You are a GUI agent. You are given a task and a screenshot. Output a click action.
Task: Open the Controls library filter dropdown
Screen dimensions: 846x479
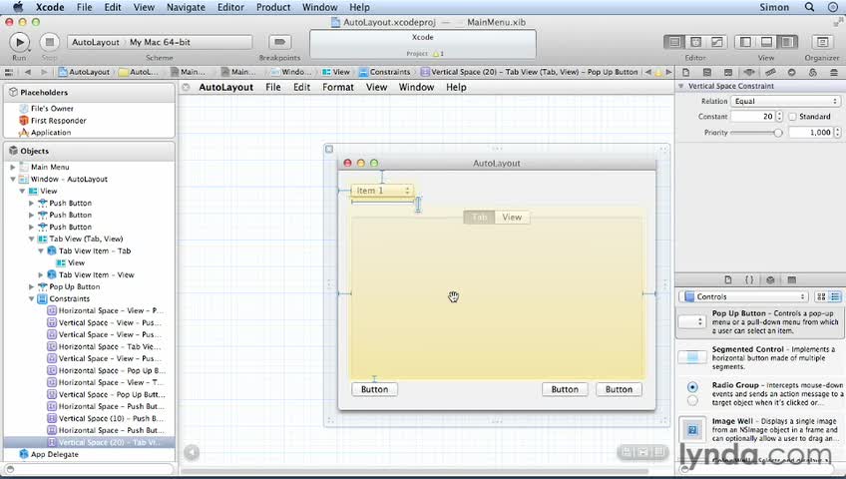743,296
